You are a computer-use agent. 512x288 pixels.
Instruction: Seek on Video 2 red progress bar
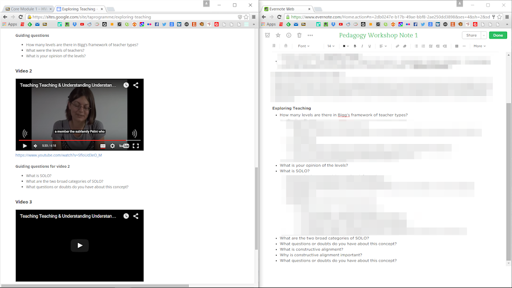(79, 140)
